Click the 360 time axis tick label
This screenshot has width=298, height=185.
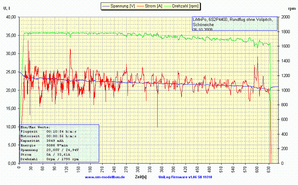(162, 169)
